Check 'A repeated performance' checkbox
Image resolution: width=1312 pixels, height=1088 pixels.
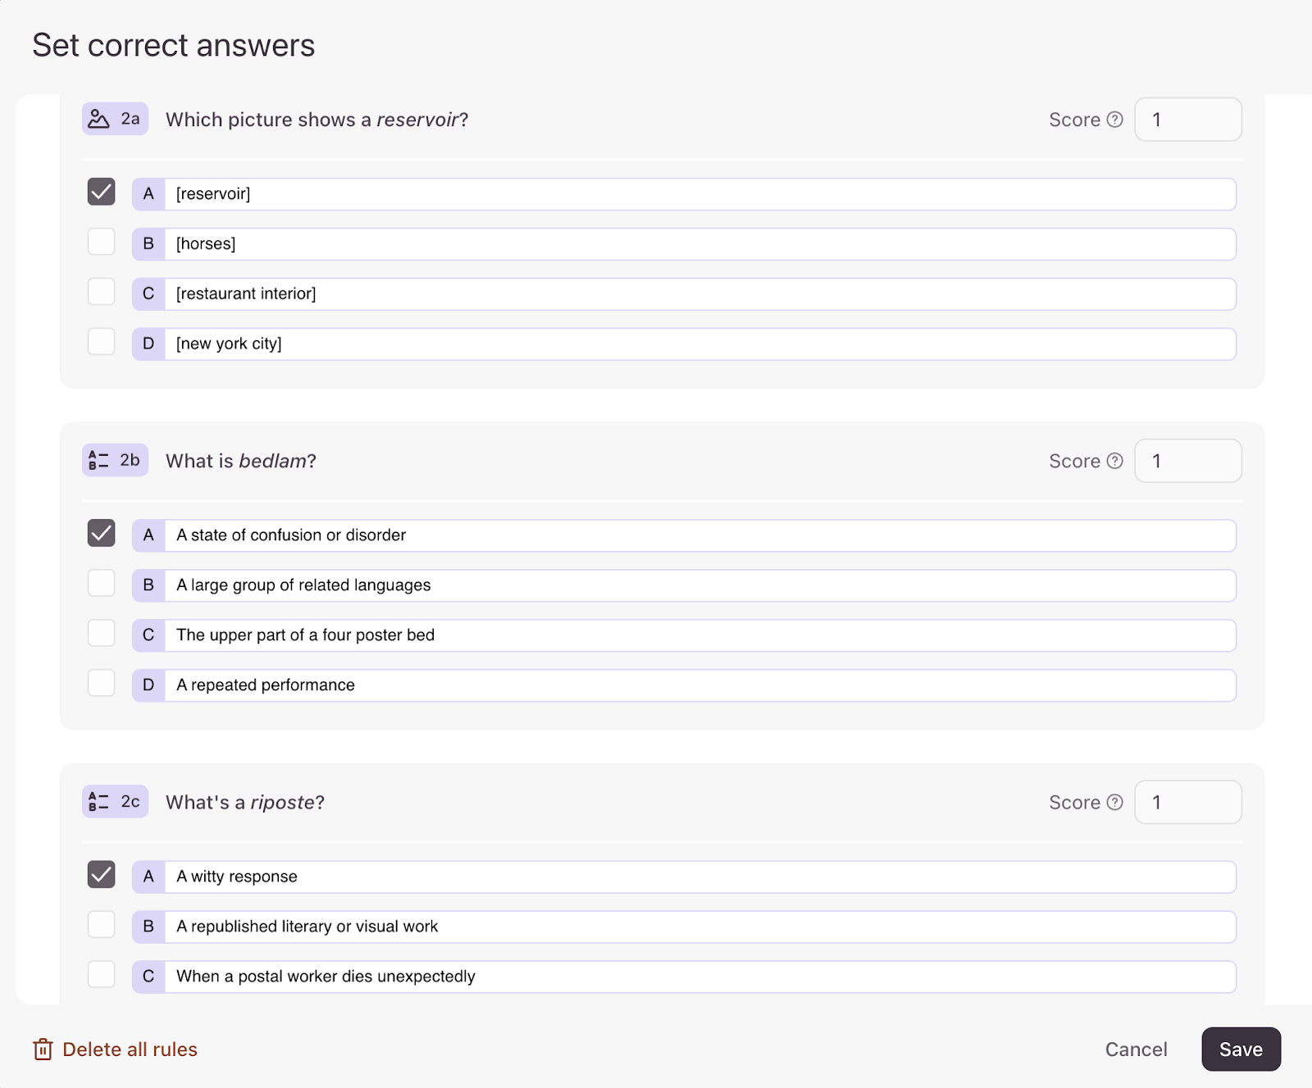[x=102, y=683]
